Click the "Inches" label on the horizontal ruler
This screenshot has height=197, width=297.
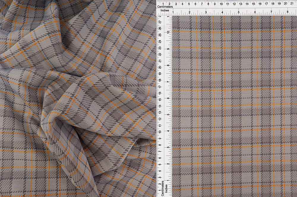(x=165, y=10)
